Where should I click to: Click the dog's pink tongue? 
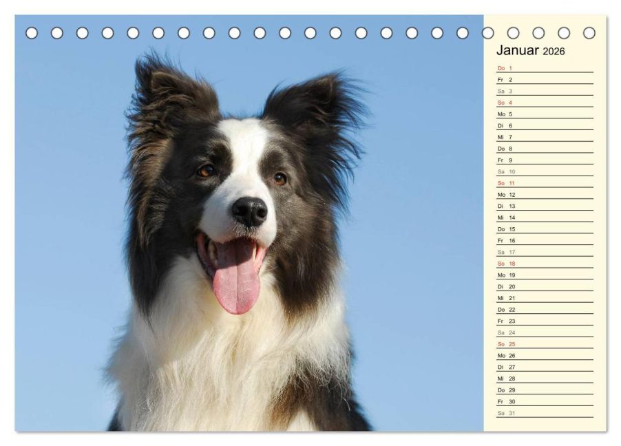tap(237, 280)
